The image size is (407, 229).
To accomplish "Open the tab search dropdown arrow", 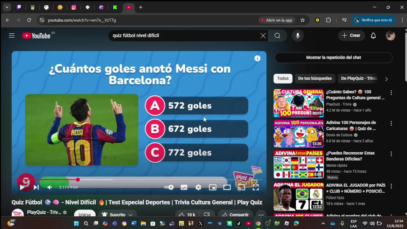I will coord(7,7).
